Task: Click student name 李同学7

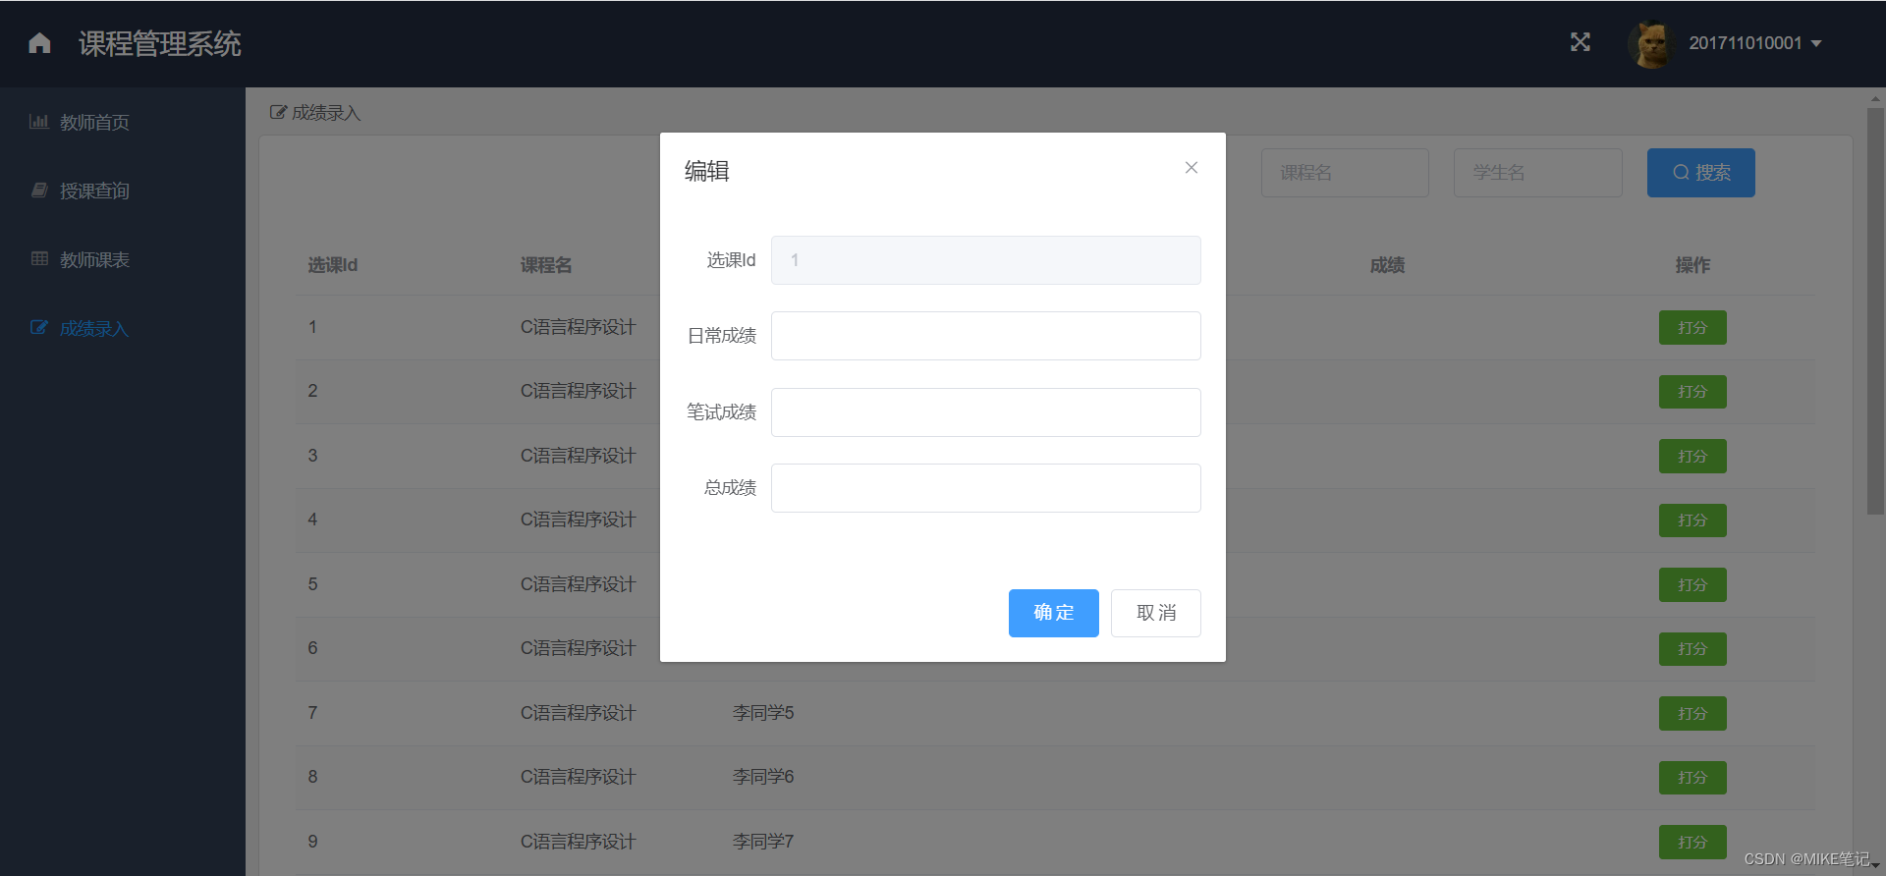Action: click(x=763, y=842)
